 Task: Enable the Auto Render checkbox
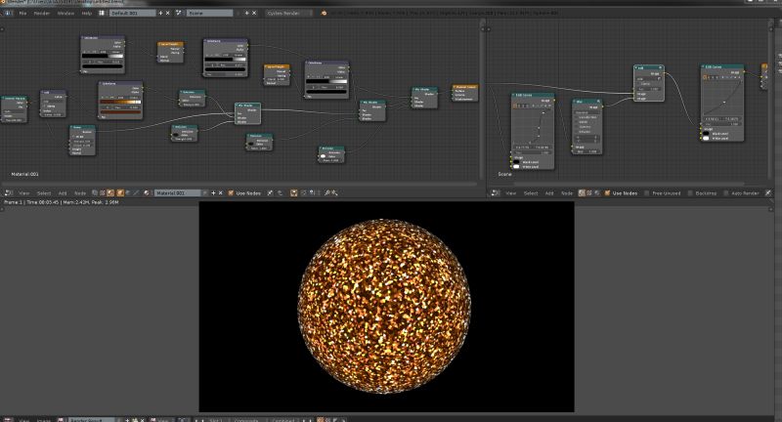[x=725, y=192]
